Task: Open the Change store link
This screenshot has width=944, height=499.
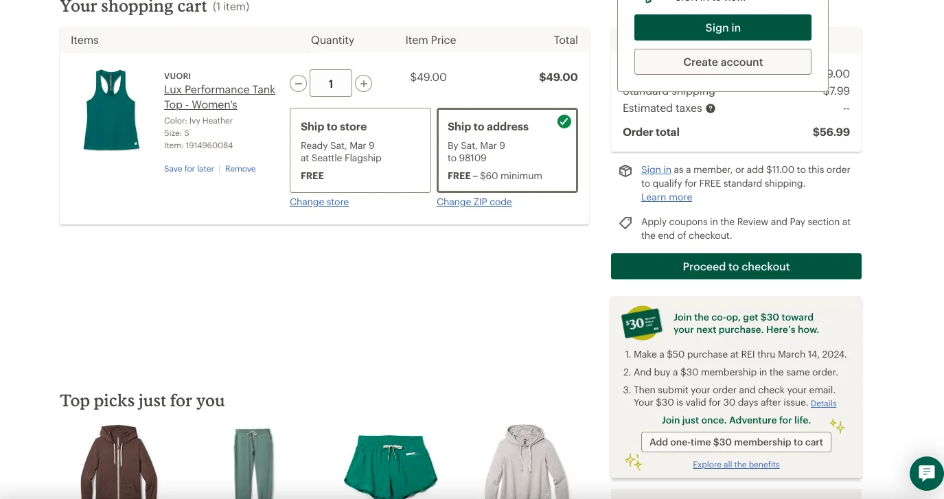Action: tap(319, 202)
